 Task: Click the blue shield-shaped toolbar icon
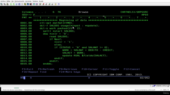tap(28, 4)
